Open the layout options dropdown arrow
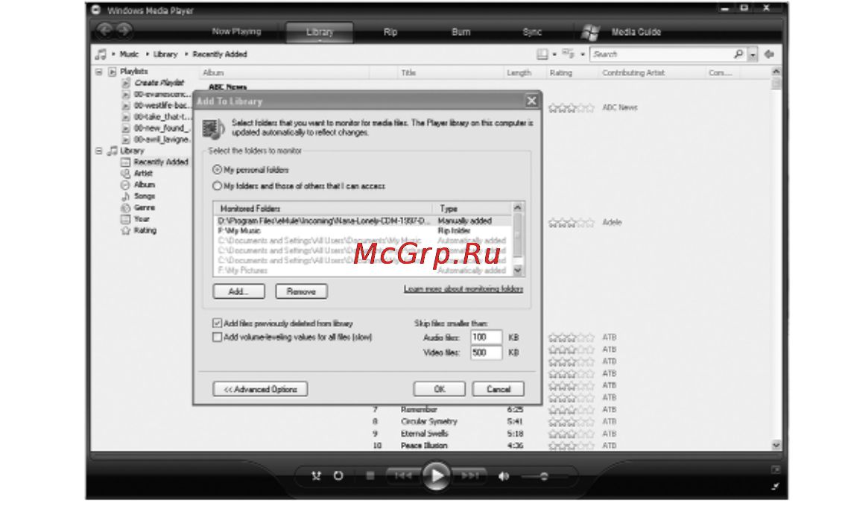The height and width of the screenshot is (506, 845). point(554,54)
